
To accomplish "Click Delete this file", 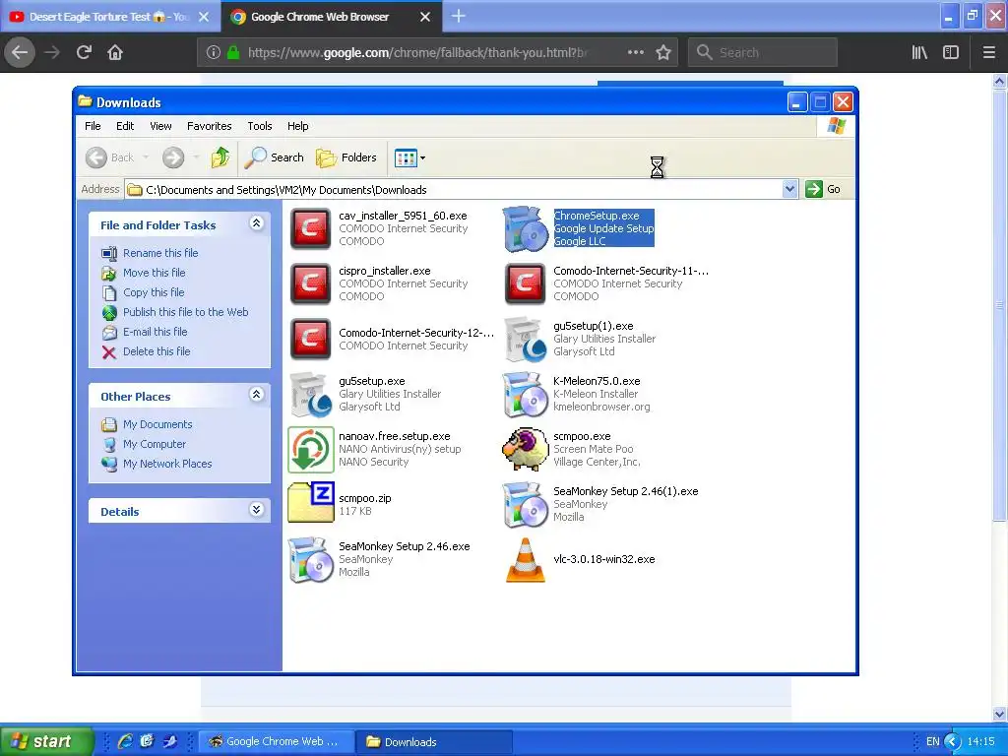I will click(157, 351).
